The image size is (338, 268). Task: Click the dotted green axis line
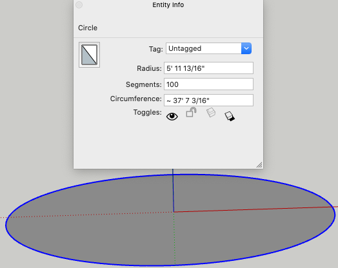pyautogui.click(x=175, y=239)
